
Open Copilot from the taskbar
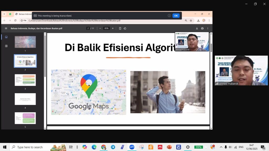click(85, 147)
